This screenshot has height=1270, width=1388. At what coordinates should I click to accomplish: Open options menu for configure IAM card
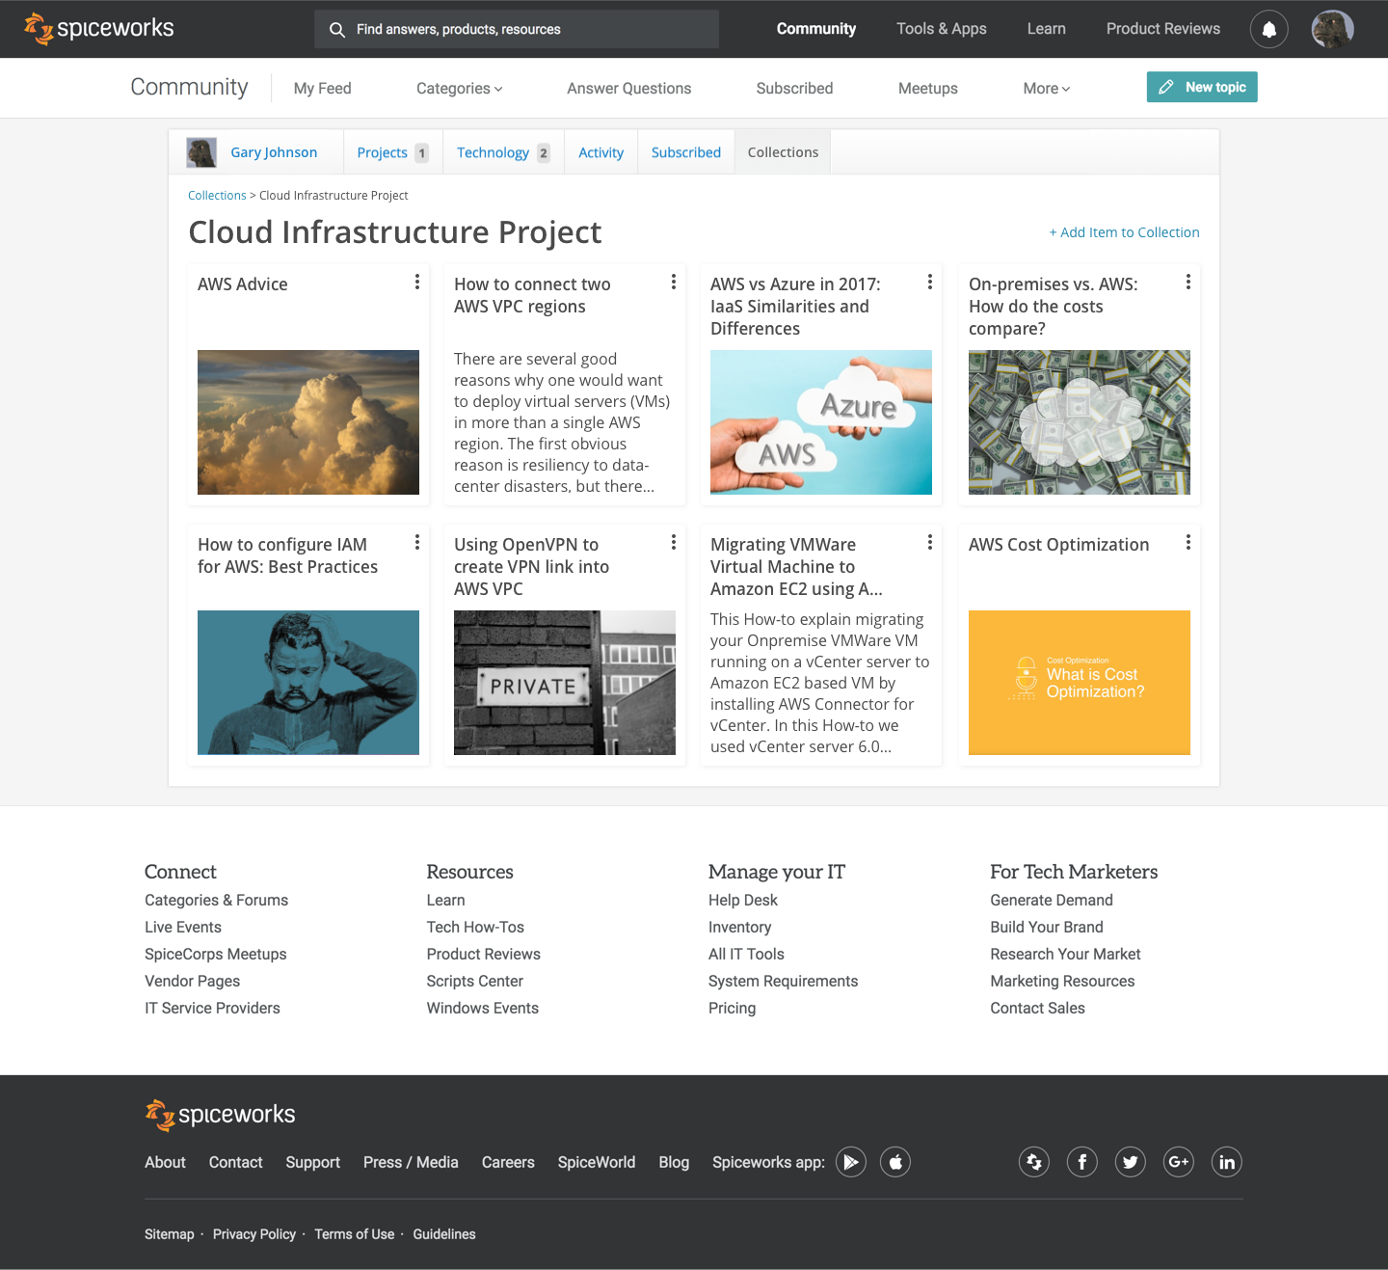click(x=416, y=542)
